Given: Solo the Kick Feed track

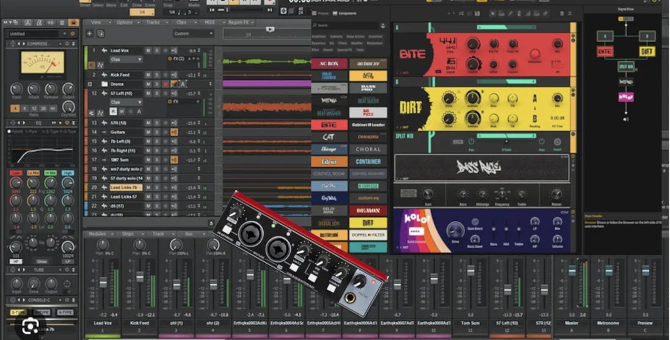Looking at the screenshot, I should pos(156,75).
